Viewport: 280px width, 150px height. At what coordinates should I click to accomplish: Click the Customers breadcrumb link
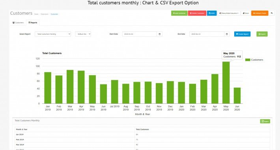54,14
